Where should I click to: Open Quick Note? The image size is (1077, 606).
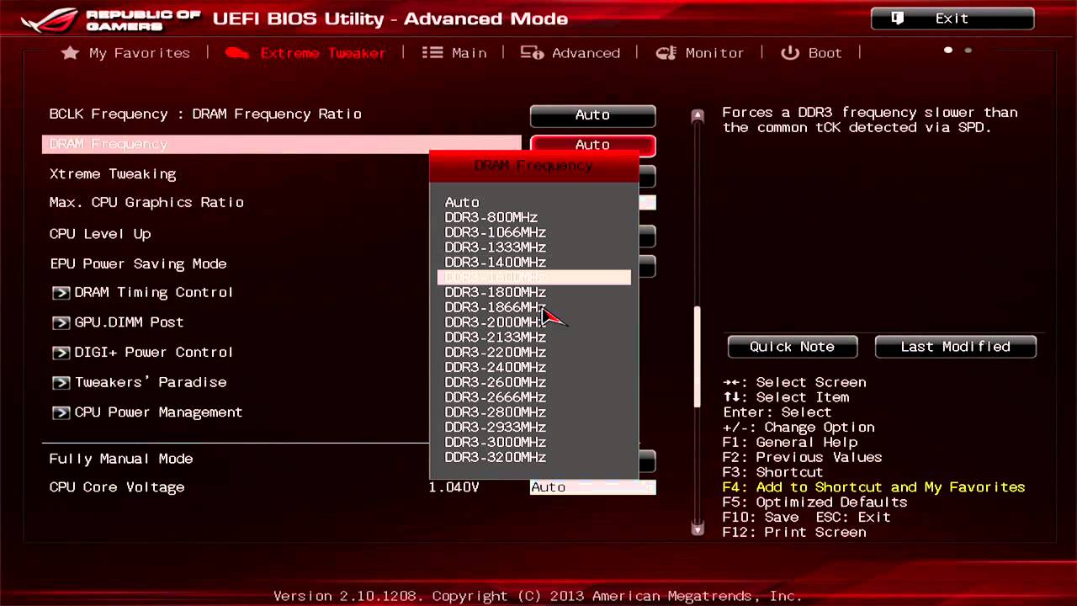coord(793,347)
